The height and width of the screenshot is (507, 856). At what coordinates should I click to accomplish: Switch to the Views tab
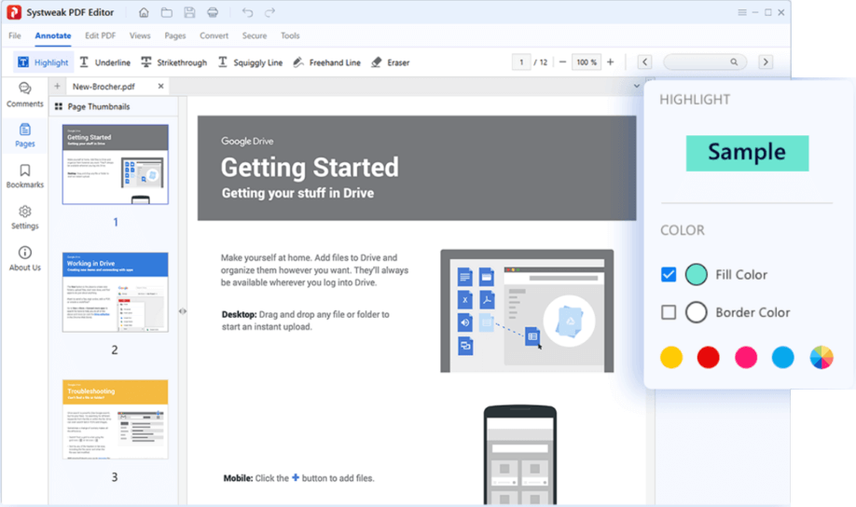[140, 35]
